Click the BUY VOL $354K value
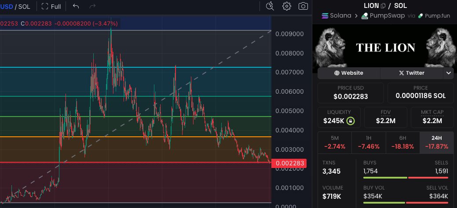 click(x=373, y=197)
